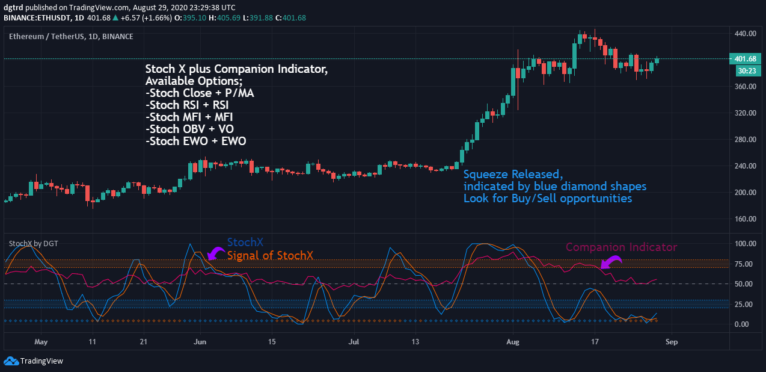This screenshot has width=766, height=372.
Task: Open the TradingView wordmark link at bottom
Action: pos(41,361)
